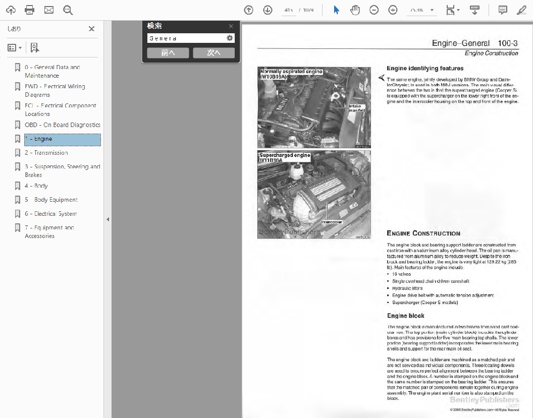Click the 前へ (previous) search button
Viewport: 533px width, 418px height.
[x=168, y=53]
